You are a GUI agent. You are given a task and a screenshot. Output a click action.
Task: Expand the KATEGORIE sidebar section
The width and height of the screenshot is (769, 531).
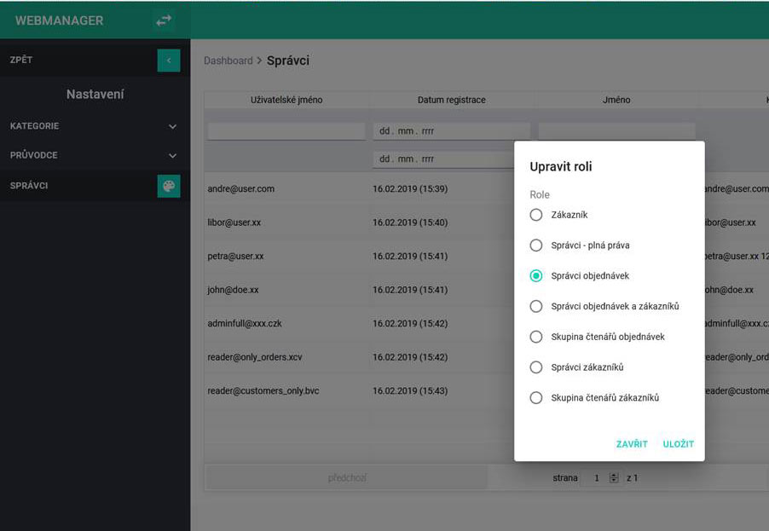click(94, 126)
